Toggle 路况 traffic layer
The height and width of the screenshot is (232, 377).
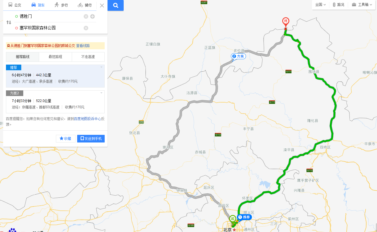339,5
